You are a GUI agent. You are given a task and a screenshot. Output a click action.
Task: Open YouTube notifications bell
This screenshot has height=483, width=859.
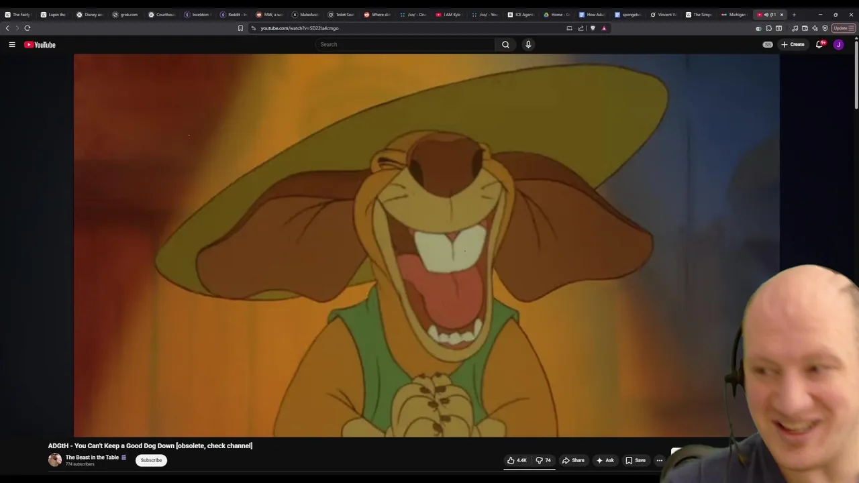click(x=819, y=44)
